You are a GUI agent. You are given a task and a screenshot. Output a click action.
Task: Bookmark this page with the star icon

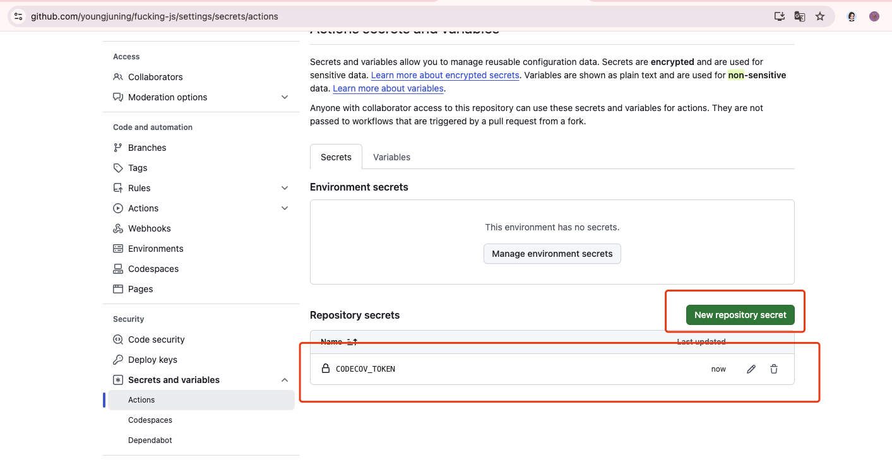coord(820,16)
